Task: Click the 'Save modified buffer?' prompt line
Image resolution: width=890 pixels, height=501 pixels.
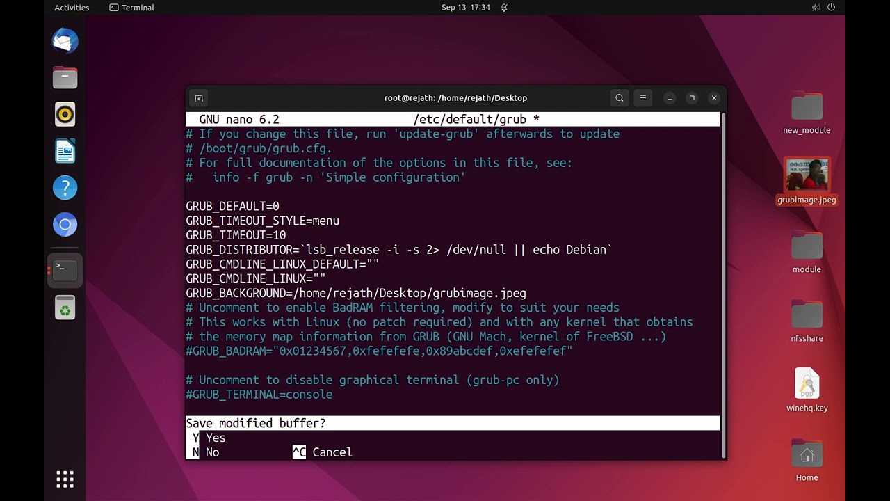Action: 453,423
